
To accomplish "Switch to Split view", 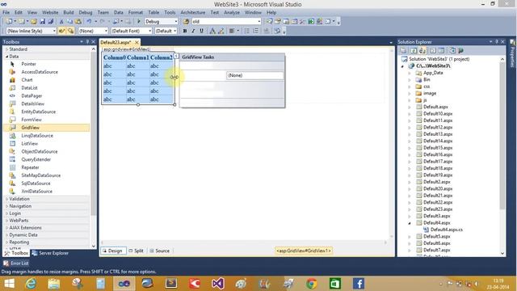I will pos(137,251).
